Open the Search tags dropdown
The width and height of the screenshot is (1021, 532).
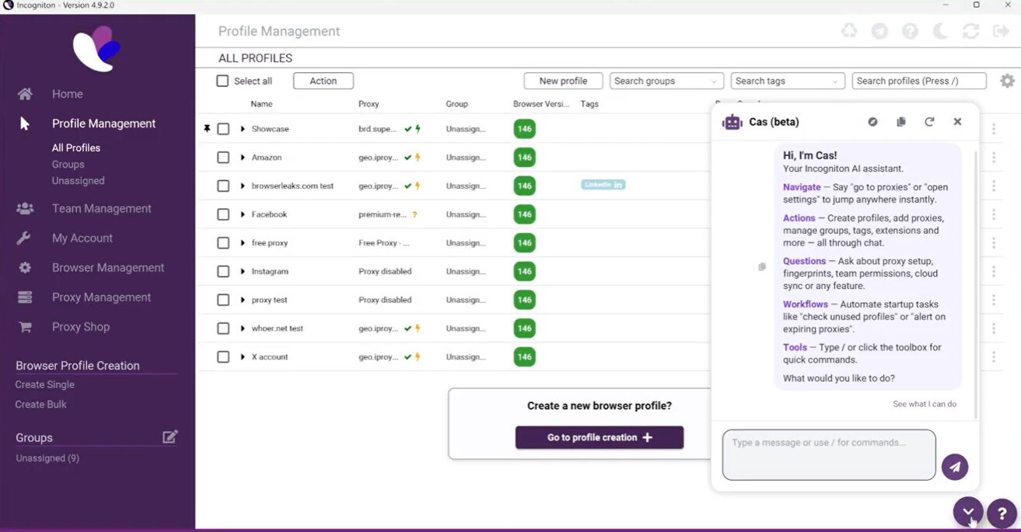788,81
